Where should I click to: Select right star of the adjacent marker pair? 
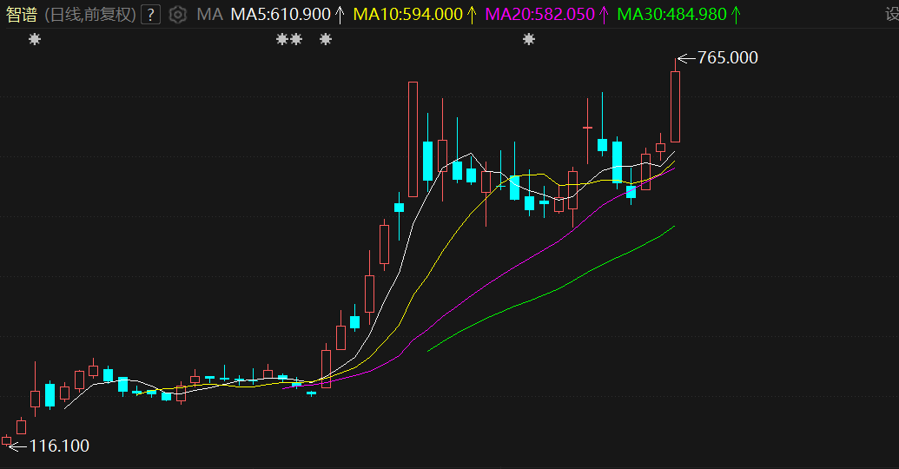tap(296, 39)
